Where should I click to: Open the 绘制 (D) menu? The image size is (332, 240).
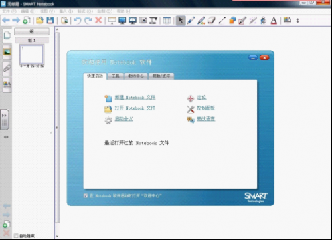[x=104, y=11]
